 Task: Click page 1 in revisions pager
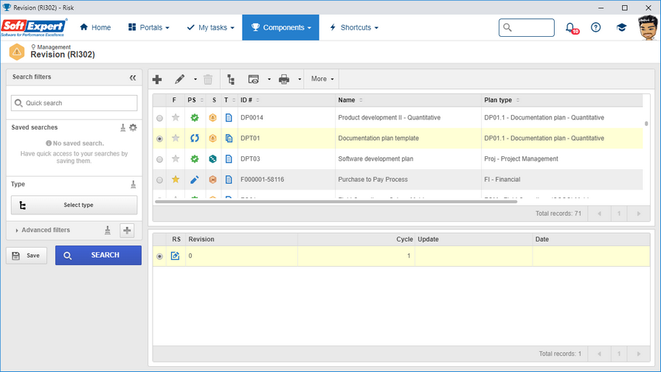[619, 354]
